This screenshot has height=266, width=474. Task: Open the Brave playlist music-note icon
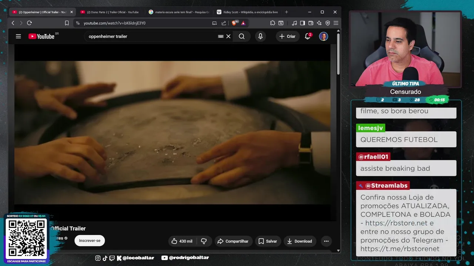click(x=294, y=23)
